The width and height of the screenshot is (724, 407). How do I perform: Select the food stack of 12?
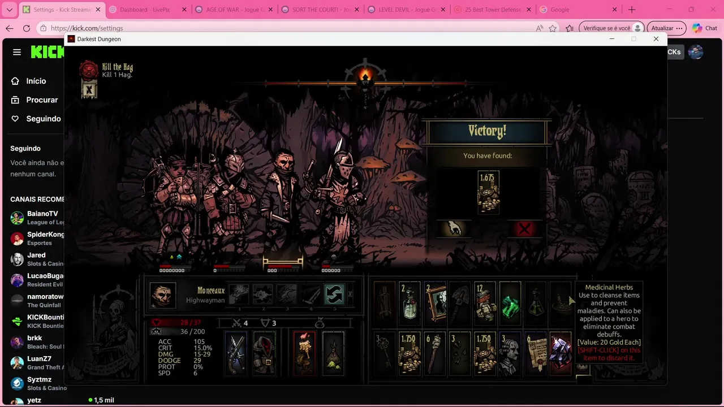[x=485, y=304]
